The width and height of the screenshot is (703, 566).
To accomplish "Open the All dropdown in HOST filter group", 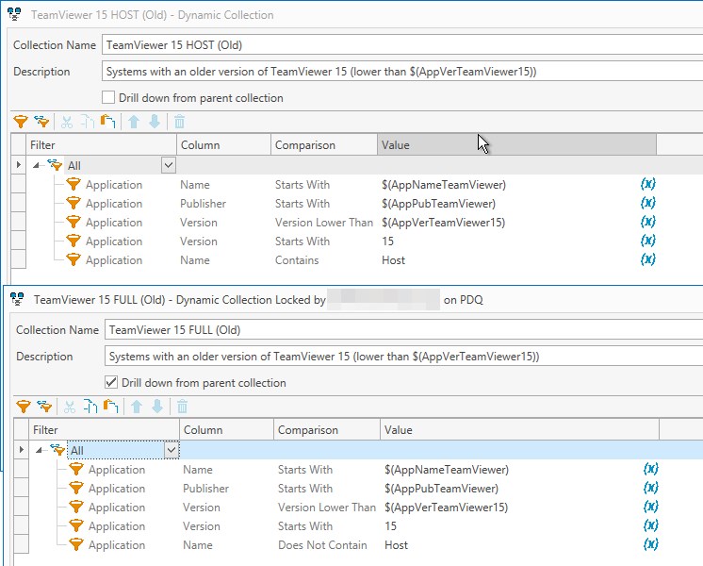I will coord(168,165).
